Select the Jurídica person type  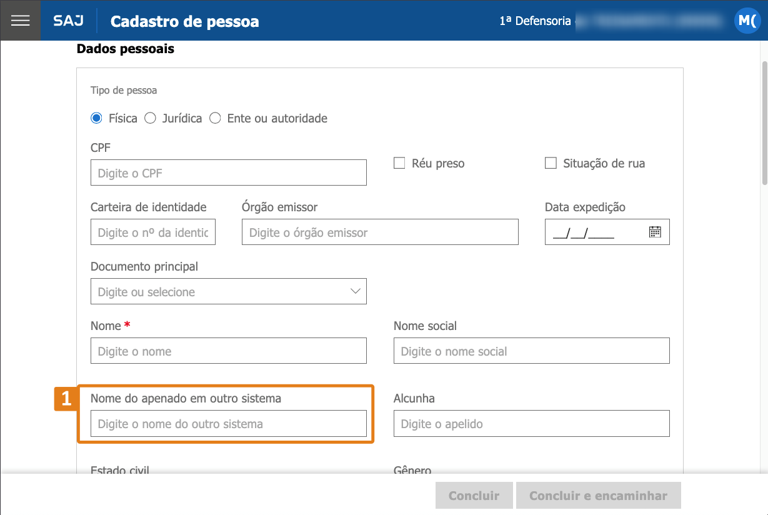[x=150, y=118]
